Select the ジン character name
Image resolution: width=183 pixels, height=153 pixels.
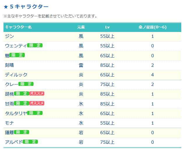pyautogui.click(x=9, y=36)
